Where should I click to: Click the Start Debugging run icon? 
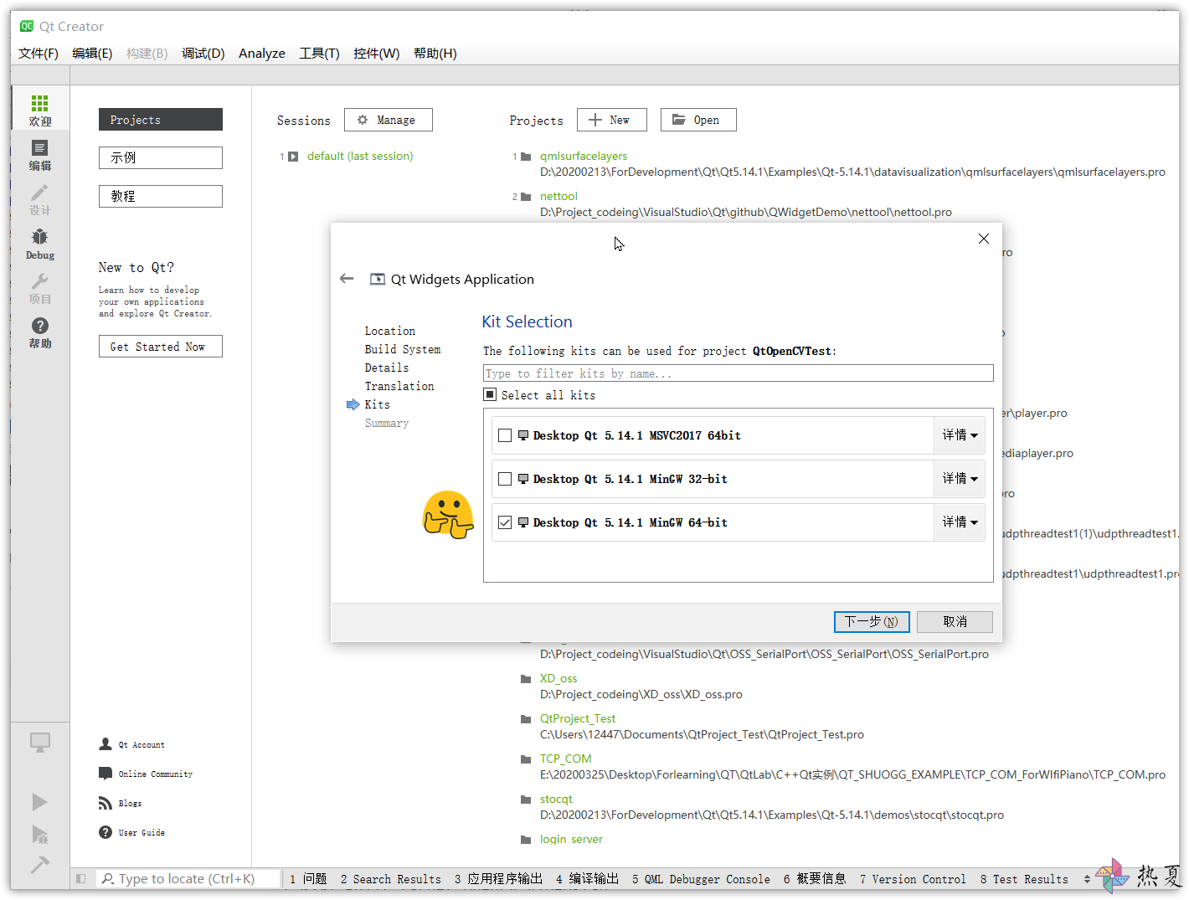point(39,834)
